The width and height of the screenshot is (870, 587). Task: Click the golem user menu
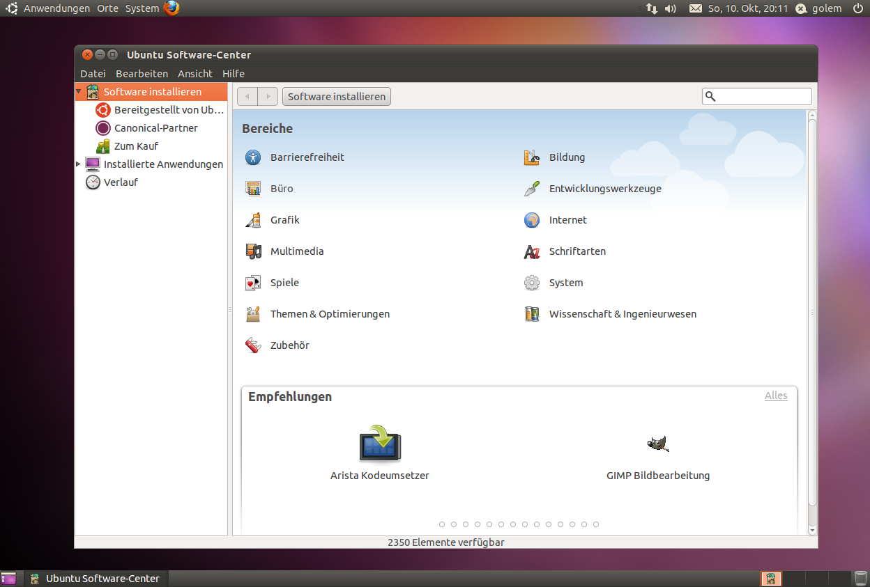coord(819,8)
